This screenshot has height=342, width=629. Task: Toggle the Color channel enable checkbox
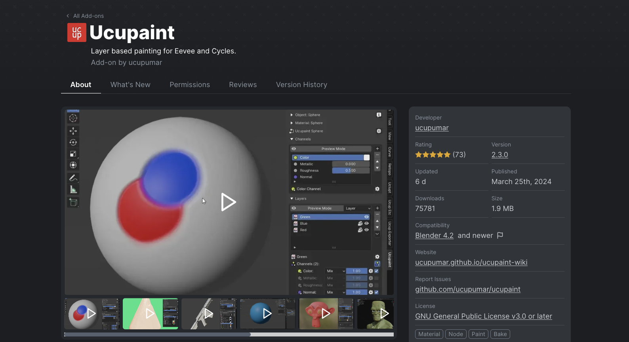(376, 271)
